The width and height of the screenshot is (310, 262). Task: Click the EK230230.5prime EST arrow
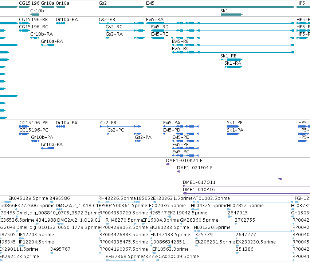pos(238,246)
